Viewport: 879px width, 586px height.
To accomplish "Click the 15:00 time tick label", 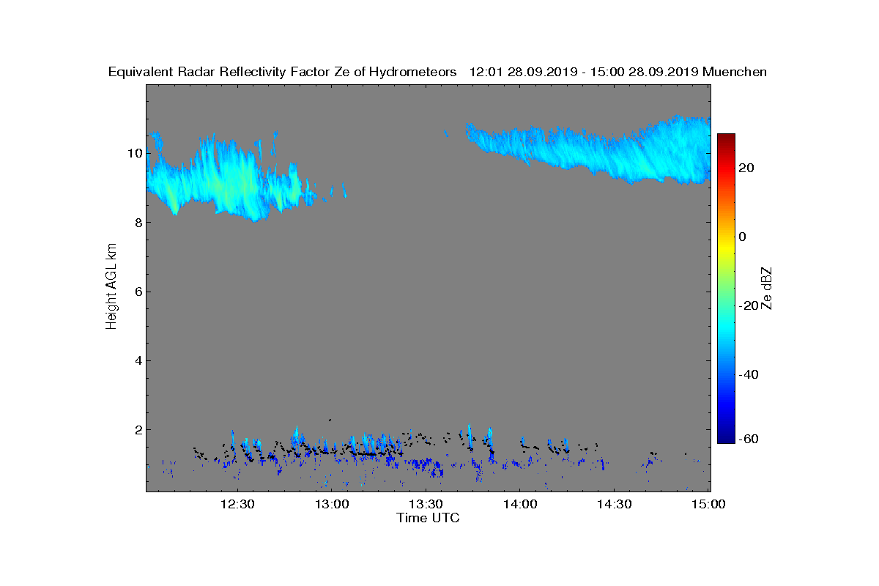I will [709, 505].
